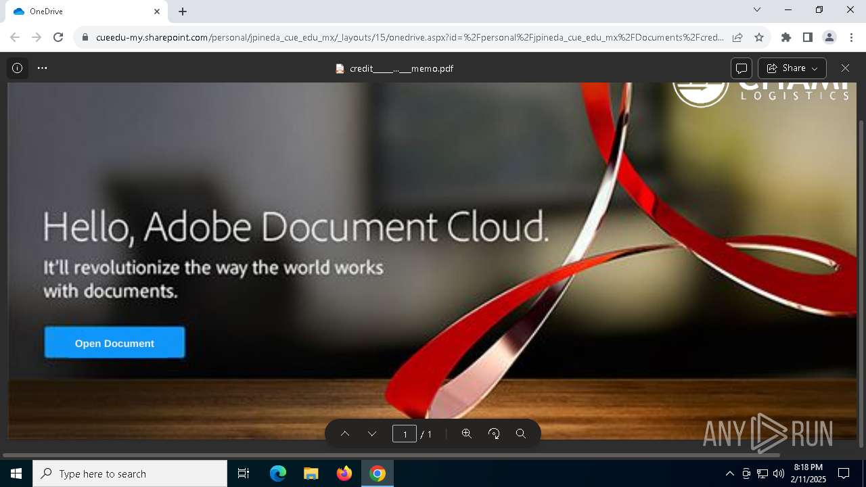Go to previous page arrow
Viewport: 866px width, 487px height.
pos(345,434)
